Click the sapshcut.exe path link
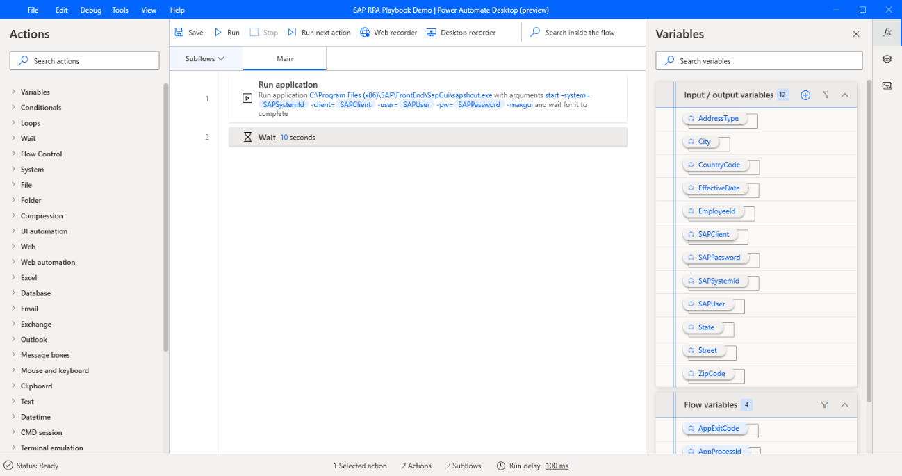Screen dimensions: 902x476 400,95
